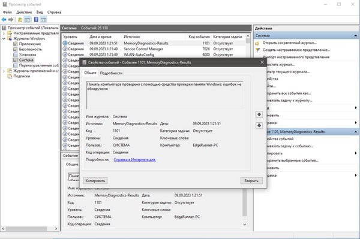Close the event properties dialog with X

point(262,62)
